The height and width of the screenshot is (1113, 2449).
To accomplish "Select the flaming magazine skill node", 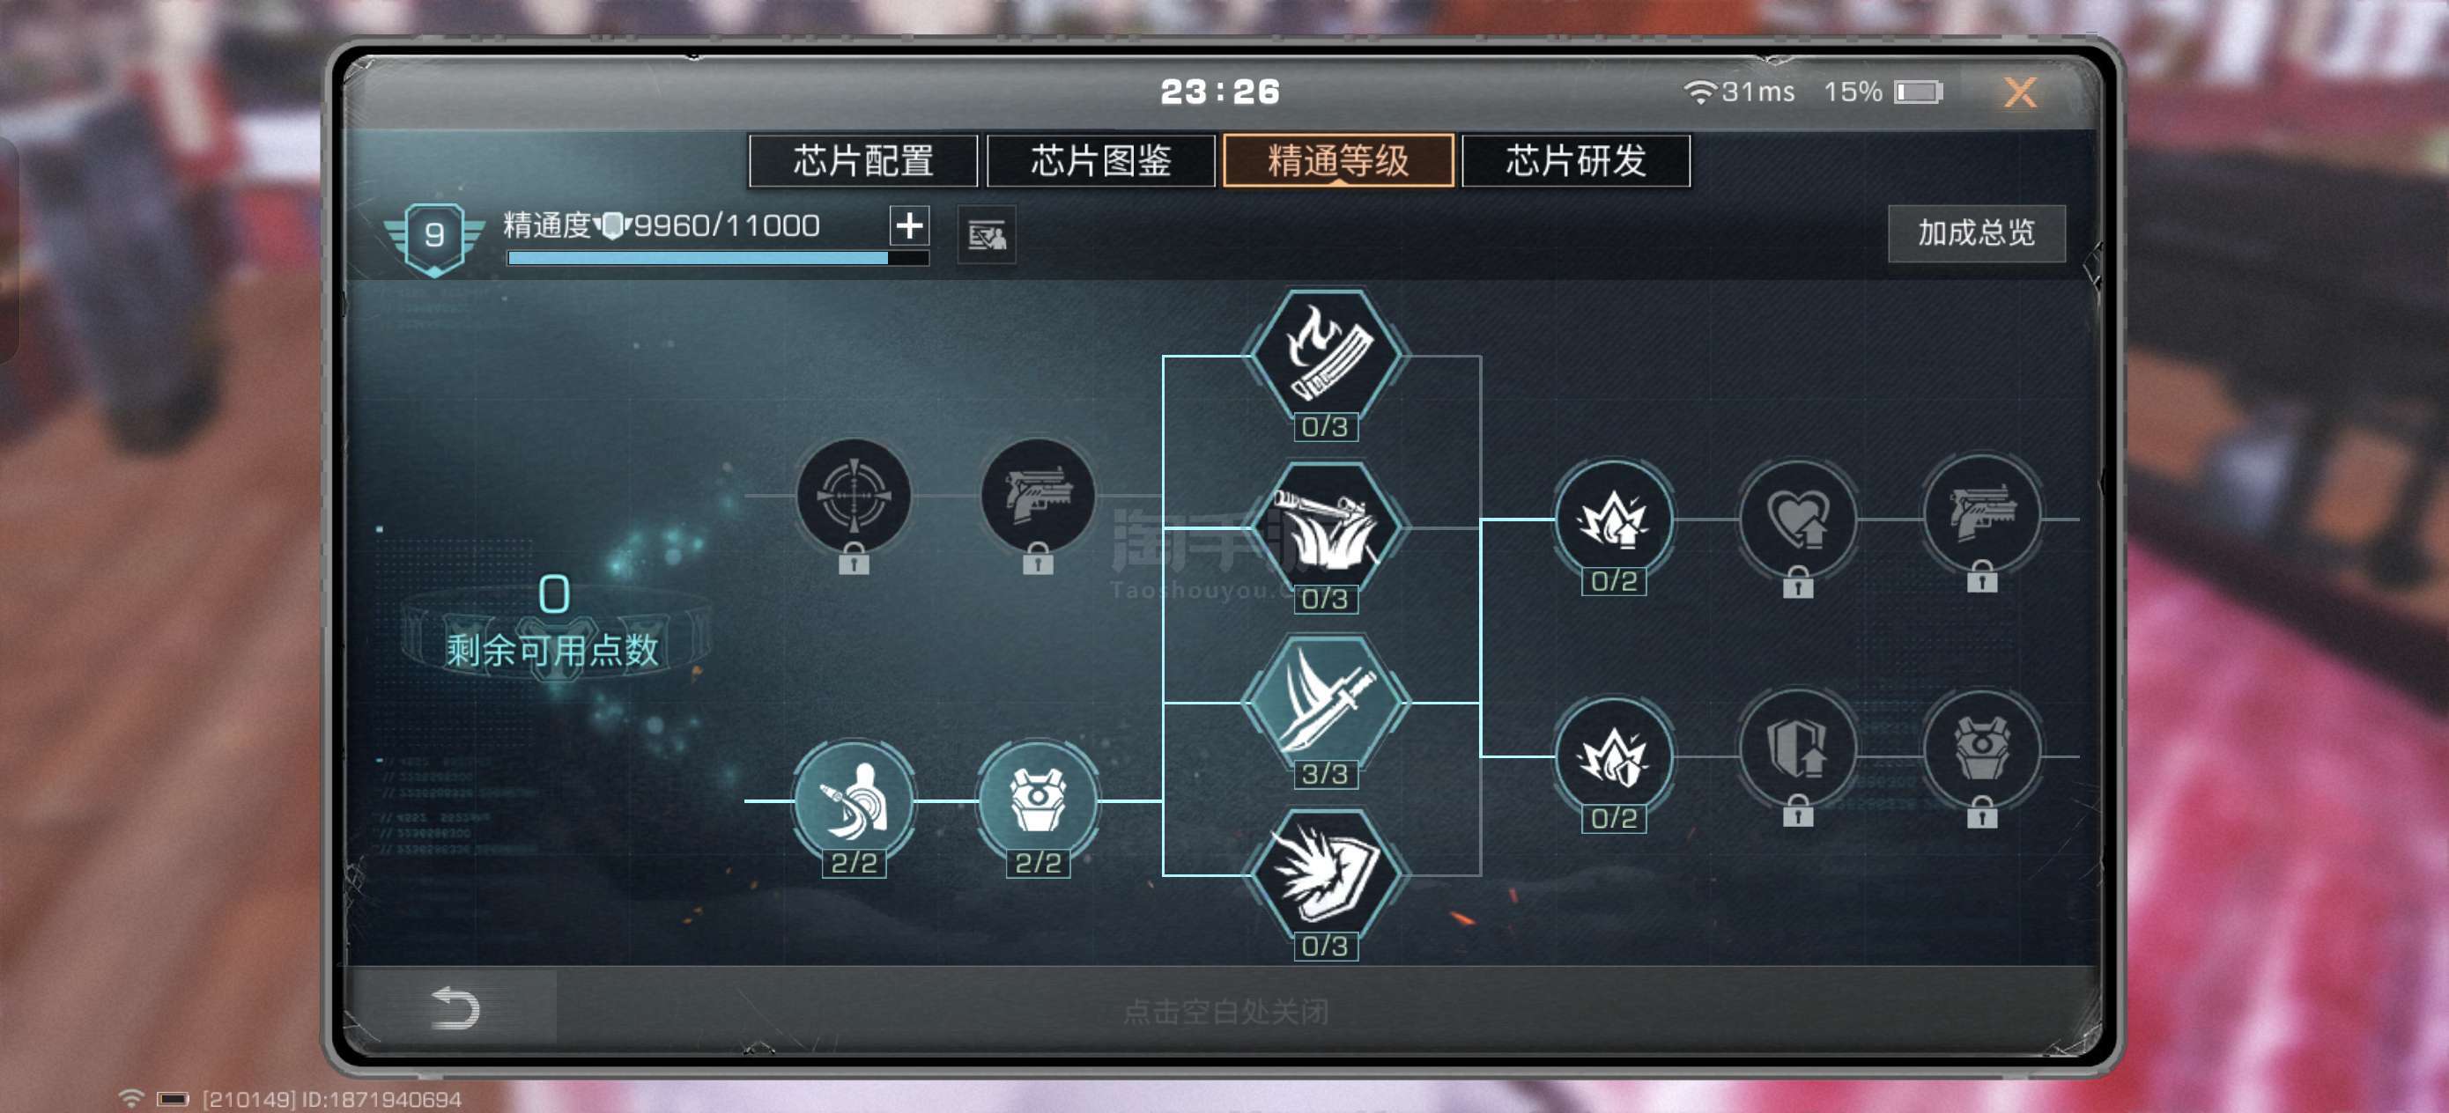I will 1325,356.
